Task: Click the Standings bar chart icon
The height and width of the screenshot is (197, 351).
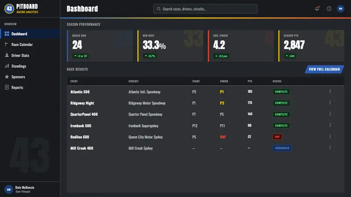Action: pos(7,66)
